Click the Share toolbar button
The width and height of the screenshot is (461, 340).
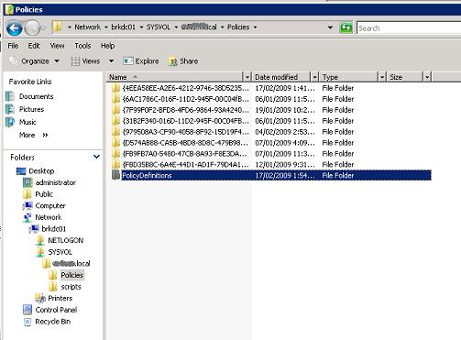(x=183, y=61)
